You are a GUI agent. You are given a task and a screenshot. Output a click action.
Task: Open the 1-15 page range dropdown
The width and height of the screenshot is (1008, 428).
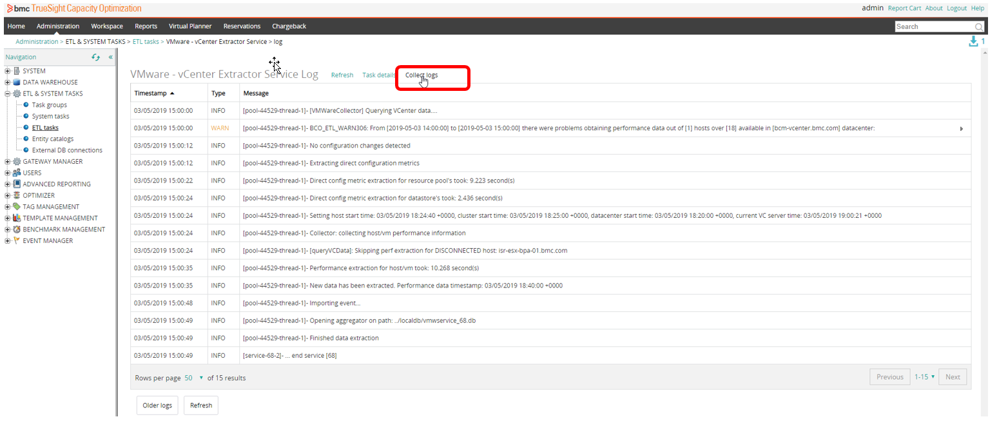pos(924,377)
